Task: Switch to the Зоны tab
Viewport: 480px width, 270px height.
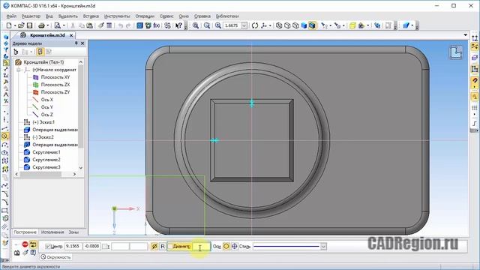Action: click(73, 232)
